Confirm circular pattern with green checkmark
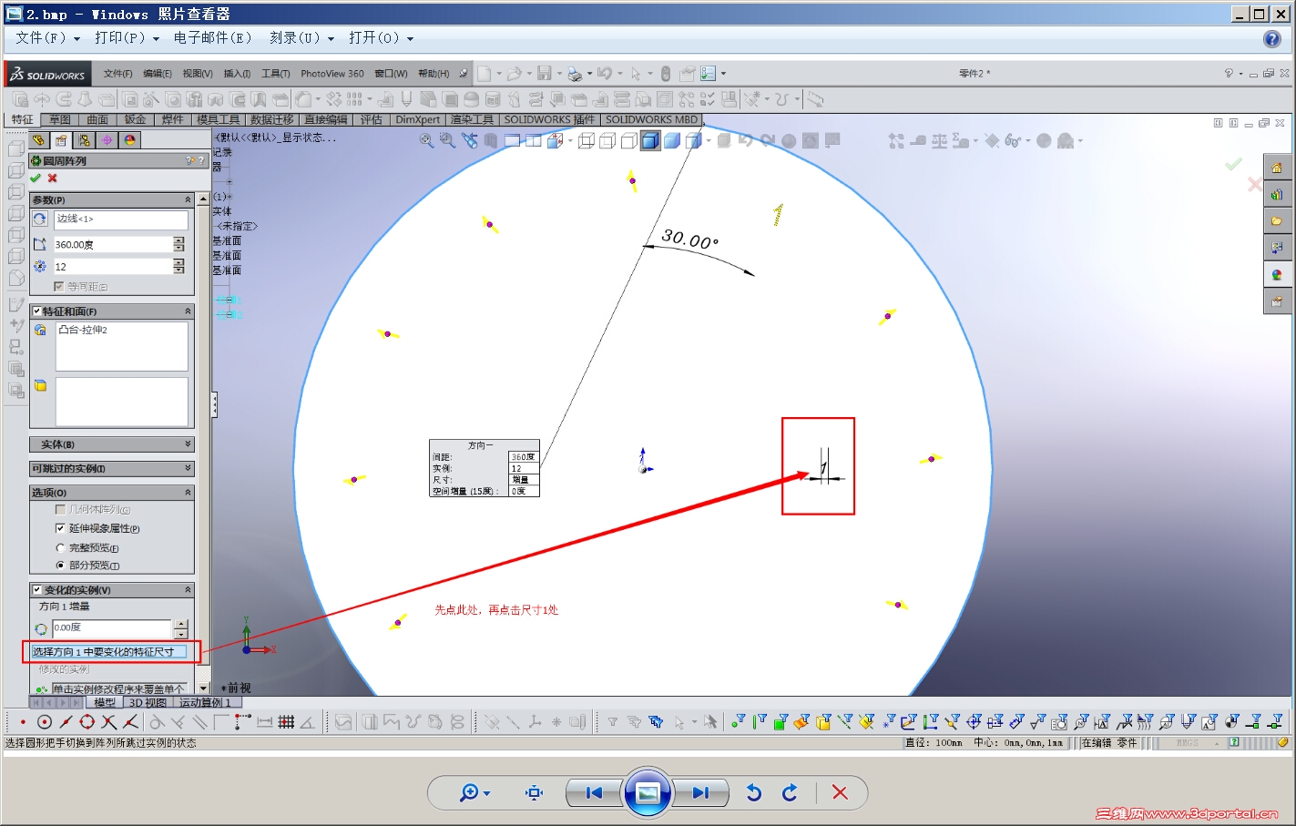The width and height of the screenshot is (1296, 826). 36,178
